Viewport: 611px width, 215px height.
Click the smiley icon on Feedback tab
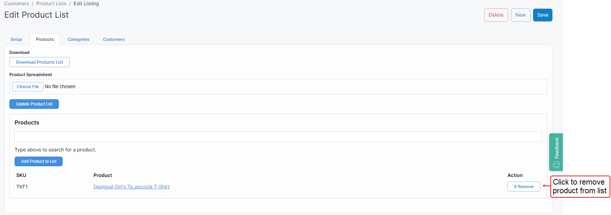coord(556,165)
